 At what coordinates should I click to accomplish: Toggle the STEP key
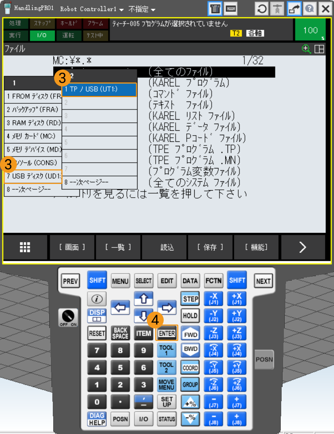point(190,299)
